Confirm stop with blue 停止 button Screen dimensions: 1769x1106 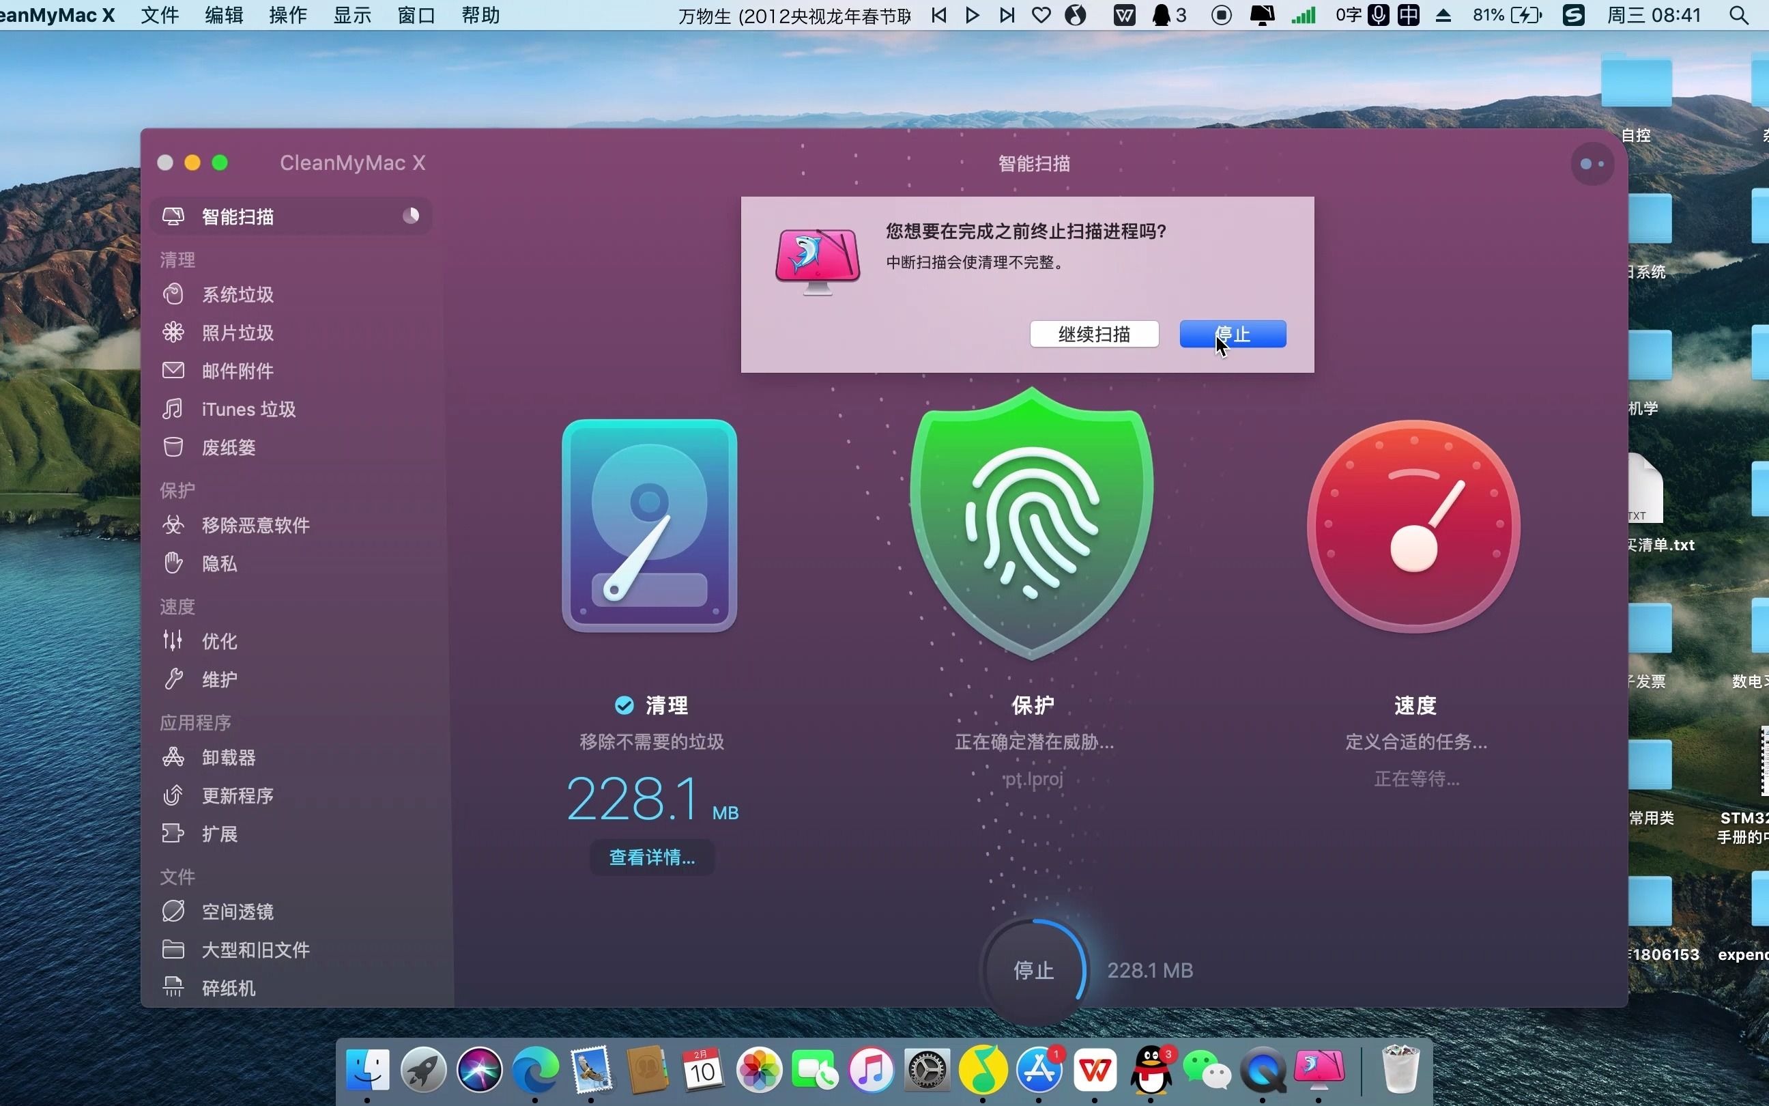(1233, 335)
